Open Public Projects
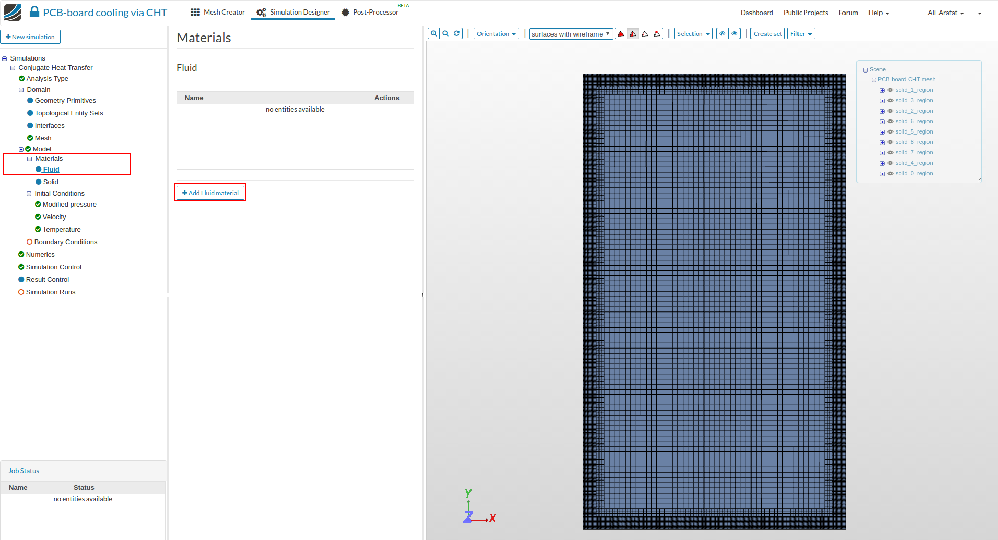 pos(805,13)
